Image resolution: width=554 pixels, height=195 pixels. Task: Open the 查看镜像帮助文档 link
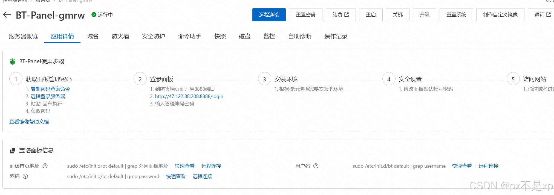coord(29,122)
